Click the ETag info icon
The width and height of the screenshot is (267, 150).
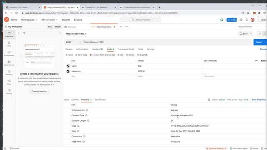(78, 126)
